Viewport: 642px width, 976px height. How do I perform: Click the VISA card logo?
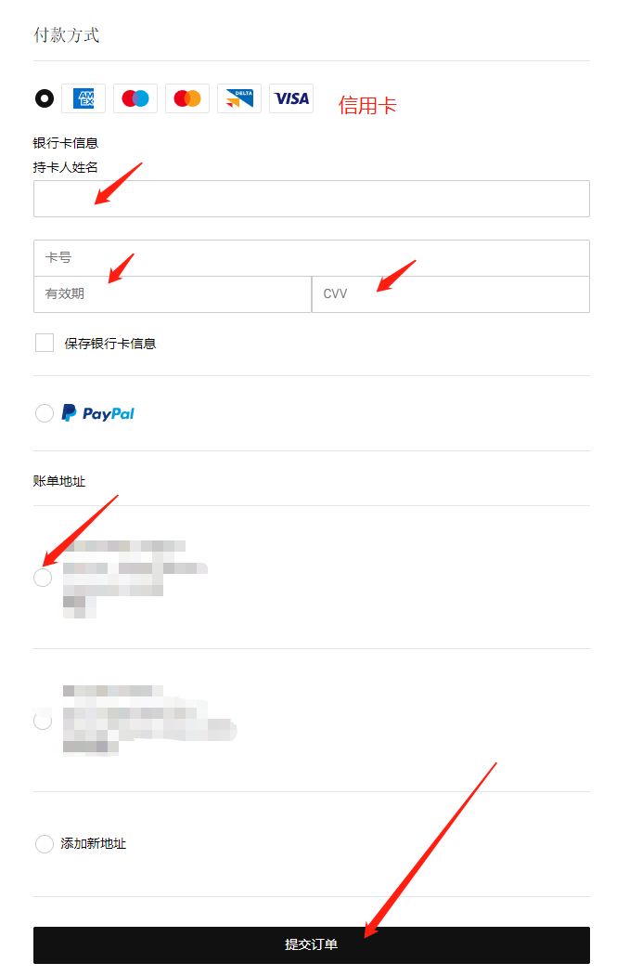coord(291,98)
